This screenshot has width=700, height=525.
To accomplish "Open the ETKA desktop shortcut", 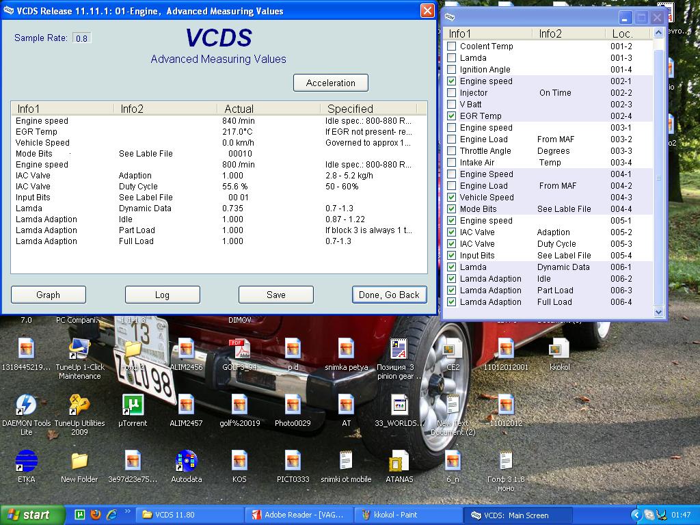I will (x=26, y=461).
